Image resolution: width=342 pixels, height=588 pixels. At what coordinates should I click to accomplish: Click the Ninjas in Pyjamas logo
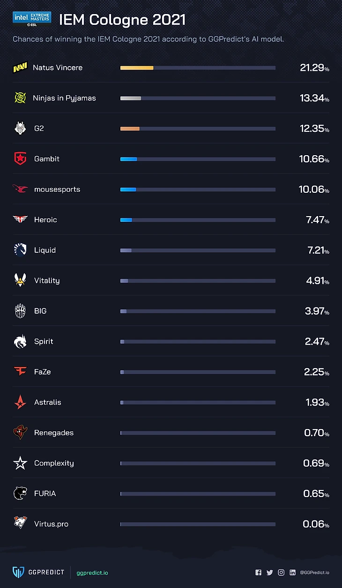click(20, 98)
